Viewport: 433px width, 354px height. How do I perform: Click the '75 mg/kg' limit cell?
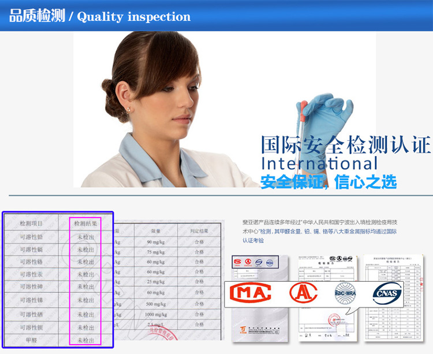tap(156, 252)
